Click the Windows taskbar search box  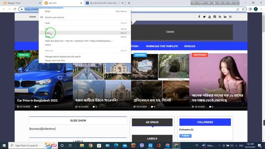[x=33, y=145]
